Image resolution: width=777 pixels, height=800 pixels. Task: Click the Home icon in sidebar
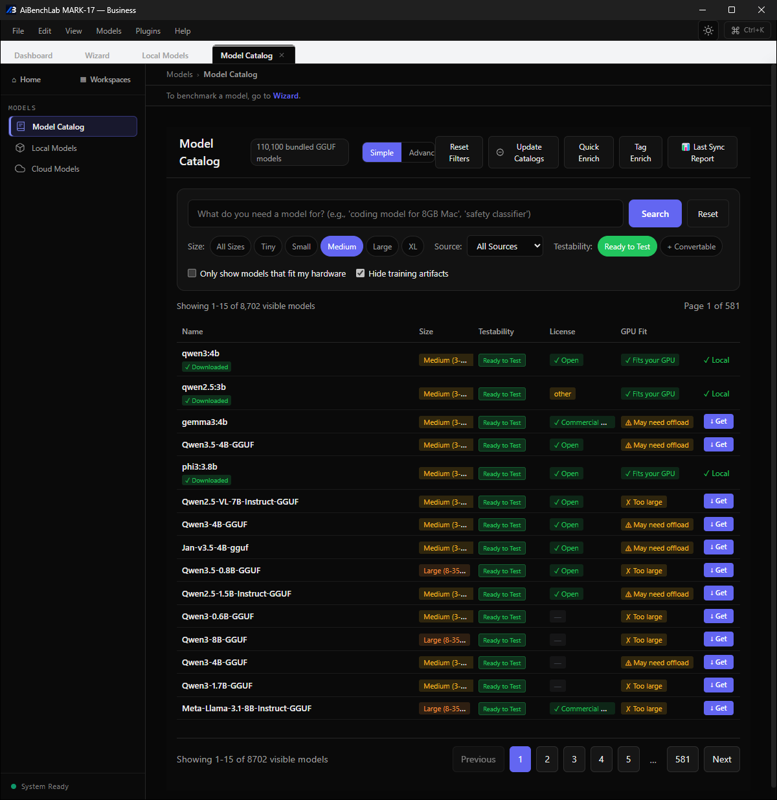click(x=14, y=80)
